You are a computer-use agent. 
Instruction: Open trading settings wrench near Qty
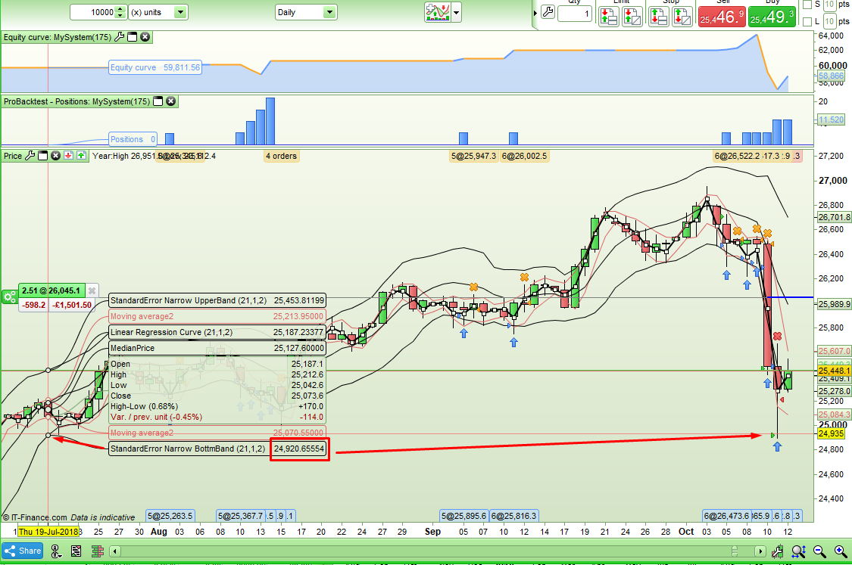[548, 12]
